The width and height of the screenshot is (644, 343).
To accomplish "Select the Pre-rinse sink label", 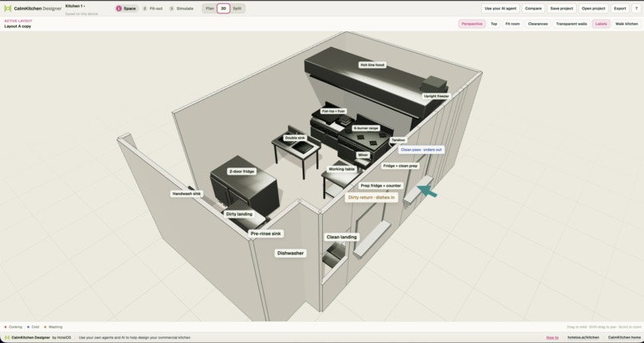I will tap(265, 234).
